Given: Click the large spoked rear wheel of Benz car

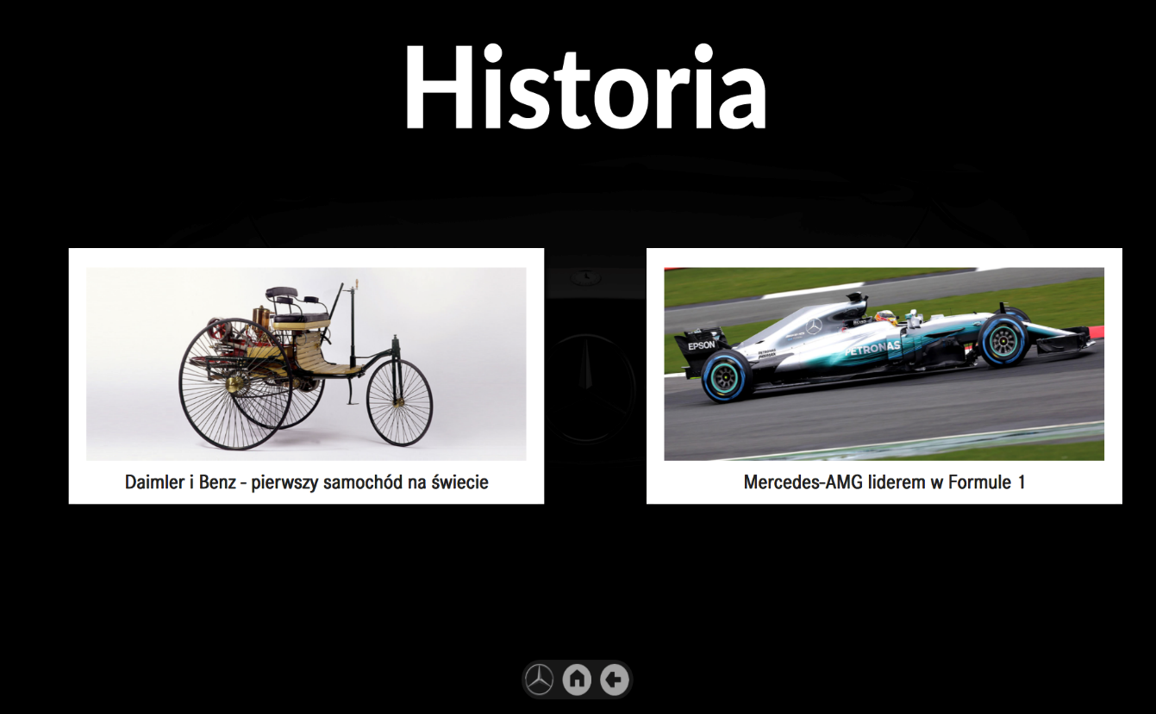Looking at the screenshot, I should 234,395.
